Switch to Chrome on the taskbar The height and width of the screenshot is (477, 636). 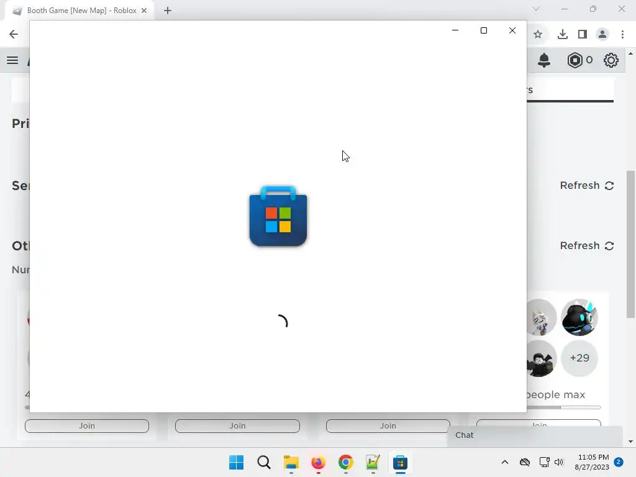click(345, 462)
